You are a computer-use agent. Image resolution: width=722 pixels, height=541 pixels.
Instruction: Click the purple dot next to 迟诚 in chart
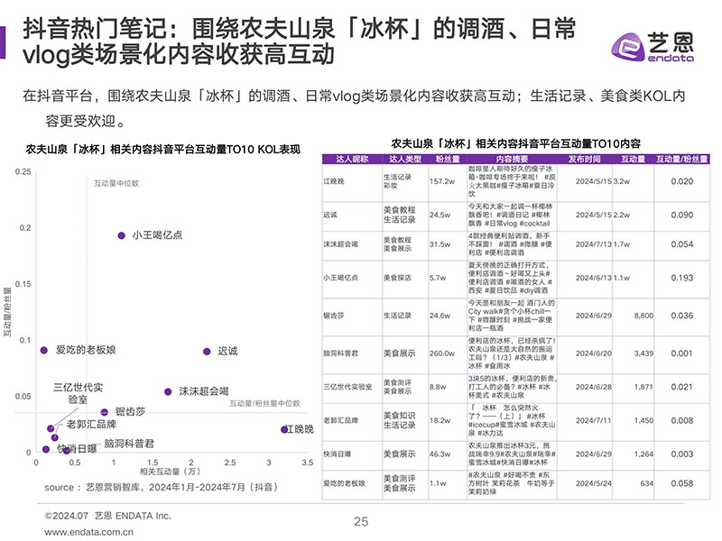207,352
